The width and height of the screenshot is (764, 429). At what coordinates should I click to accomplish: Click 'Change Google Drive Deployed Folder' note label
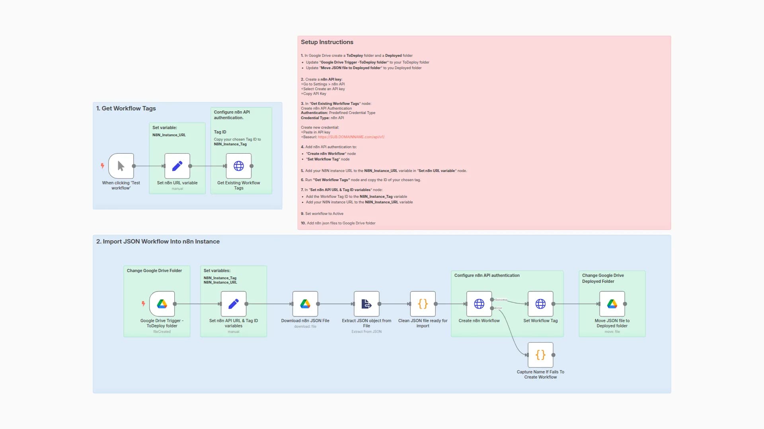click(x=603, y=278)
